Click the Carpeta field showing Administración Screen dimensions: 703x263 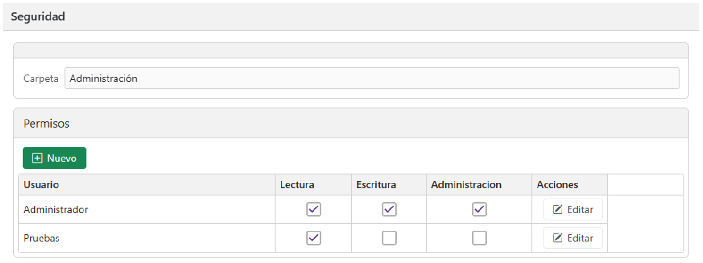click(372, 79)
